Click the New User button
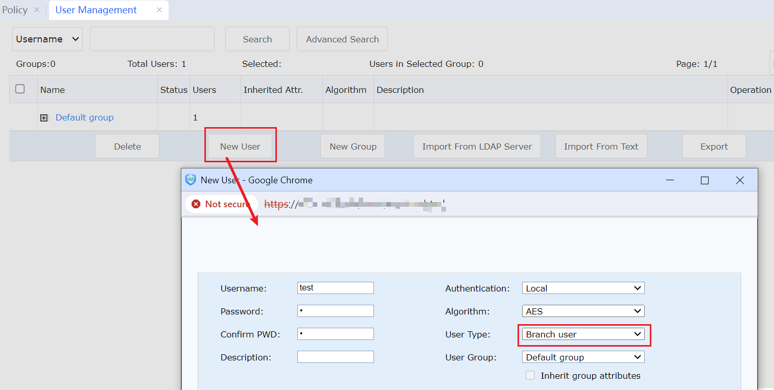The image size is (774, 390). pos(240,147)
